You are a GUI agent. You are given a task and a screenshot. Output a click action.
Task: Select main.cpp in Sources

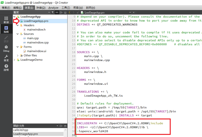[x=33, y=38]
